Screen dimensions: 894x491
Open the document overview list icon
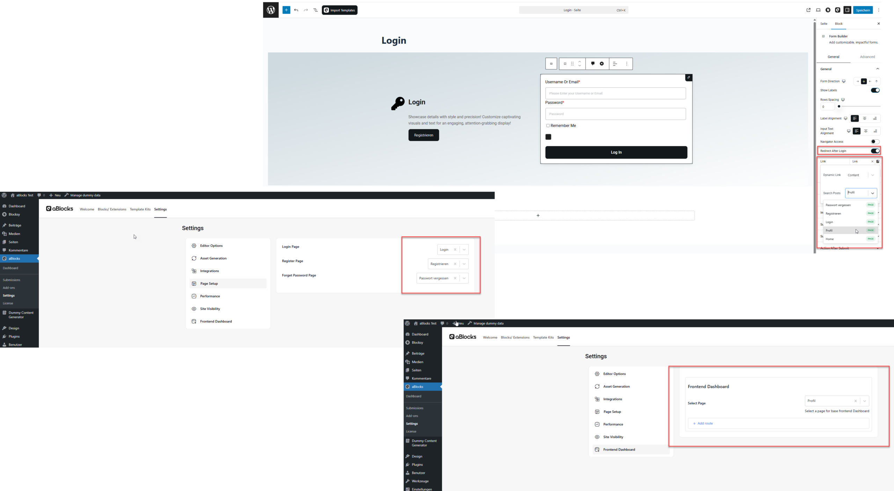click(315, 10)
